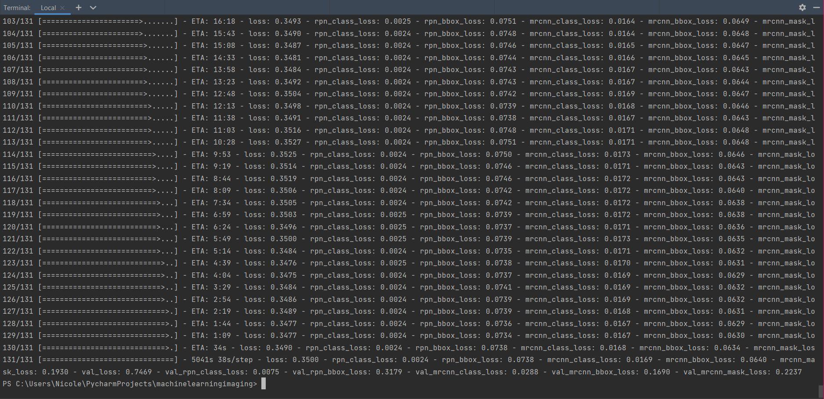Click the 'loss: 0.3504' value
Viewport: 824px width, 399px height.
point(275,94)
